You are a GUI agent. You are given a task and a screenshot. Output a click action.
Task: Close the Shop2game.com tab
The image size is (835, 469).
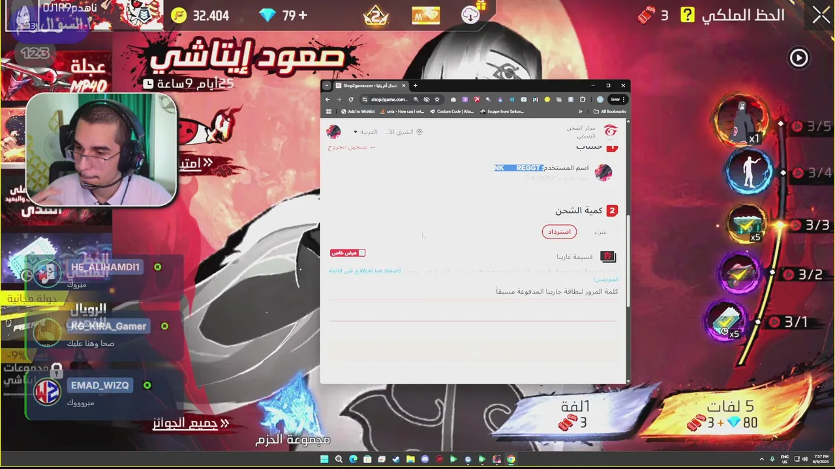click(x=404, y=85)
